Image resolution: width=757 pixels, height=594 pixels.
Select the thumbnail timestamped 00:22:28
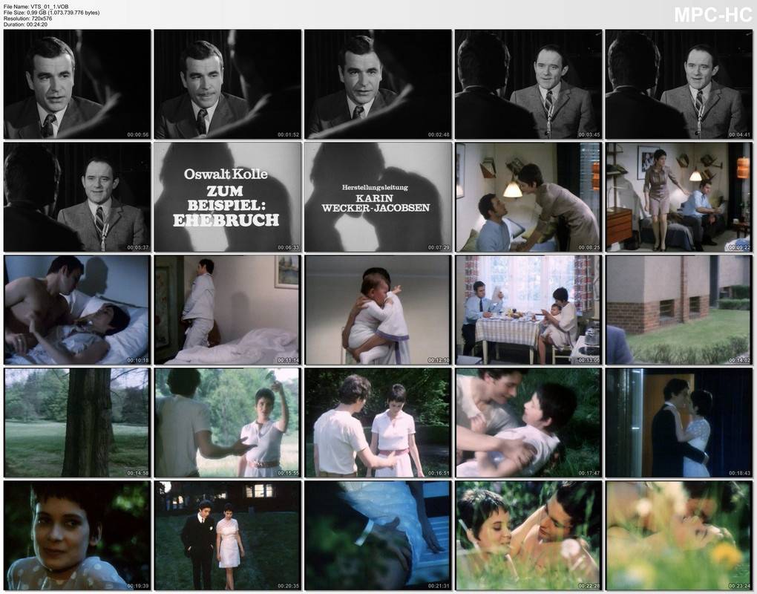click(528, 535)
